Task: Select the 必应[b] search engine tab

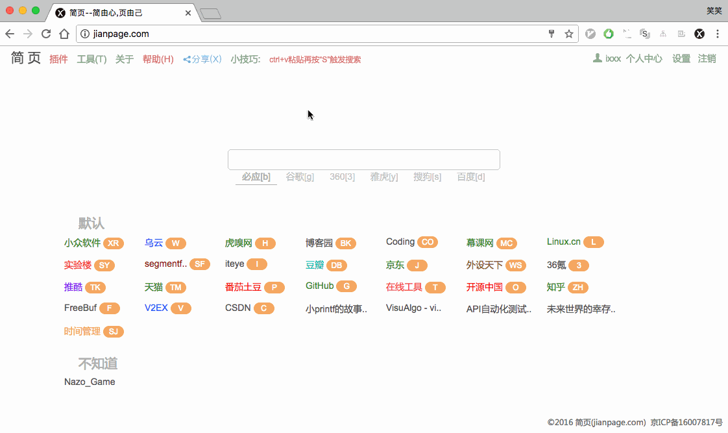Action: point(256,177)
